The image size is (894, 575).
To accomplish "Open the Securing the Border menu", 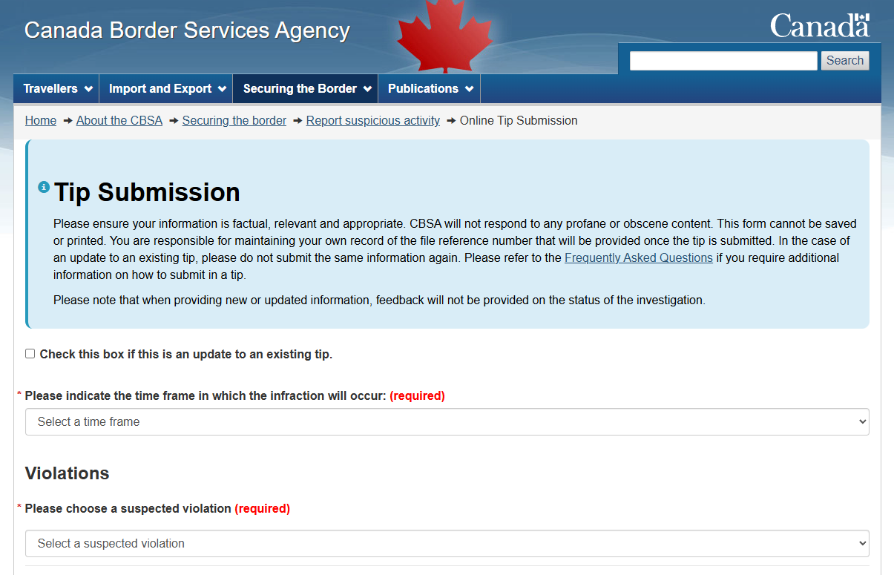I will 300,89.
